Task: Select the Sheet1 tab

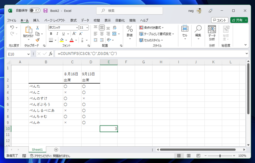Action: click(37, 149)
